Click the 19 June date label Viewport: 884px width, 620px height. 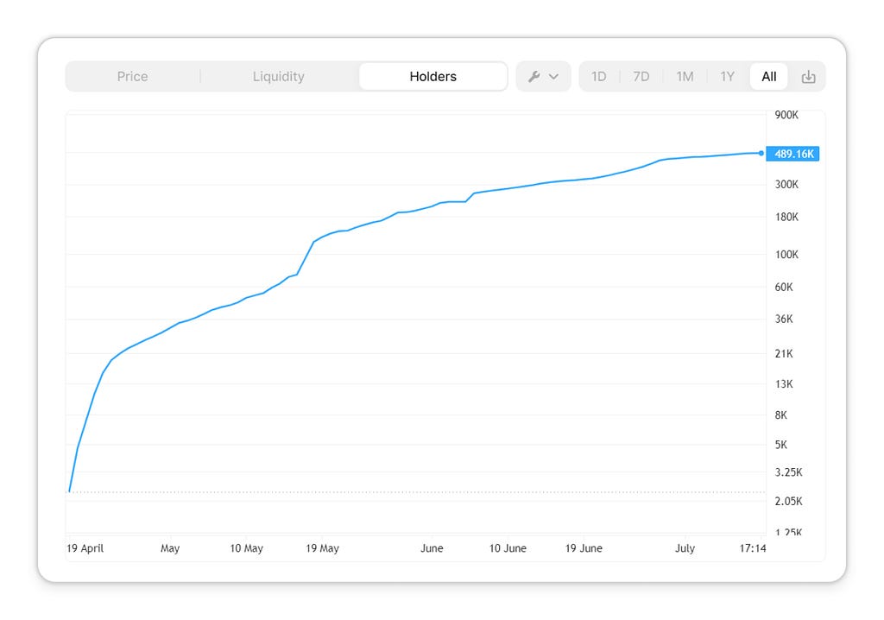584,548
